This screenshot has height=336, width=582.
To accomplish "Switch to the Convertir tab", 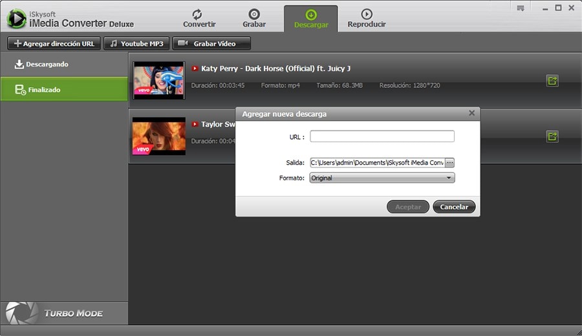I will [x=199, y=19].
